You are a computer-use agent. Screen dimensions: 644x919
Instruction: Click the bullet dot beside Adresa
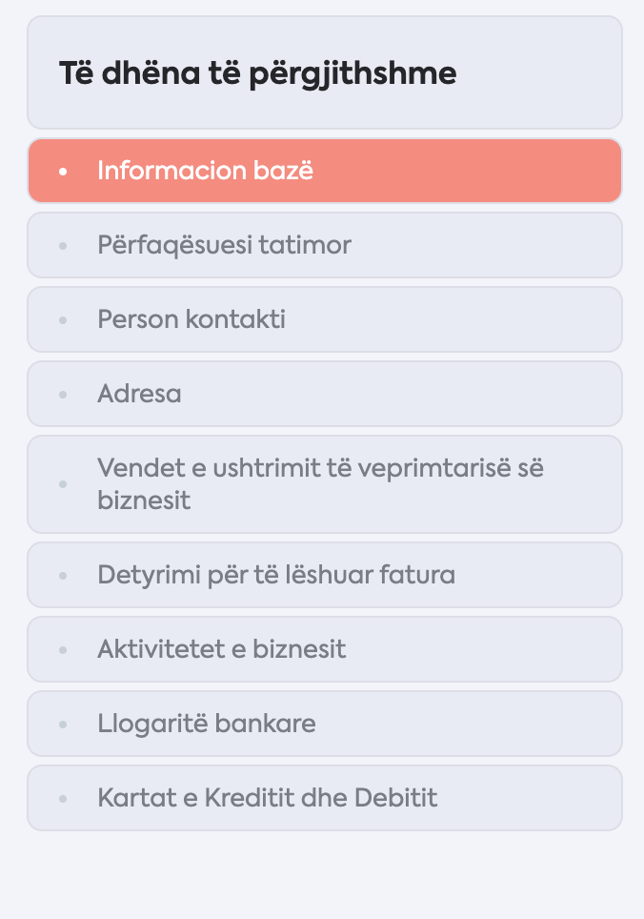point(63,395)
